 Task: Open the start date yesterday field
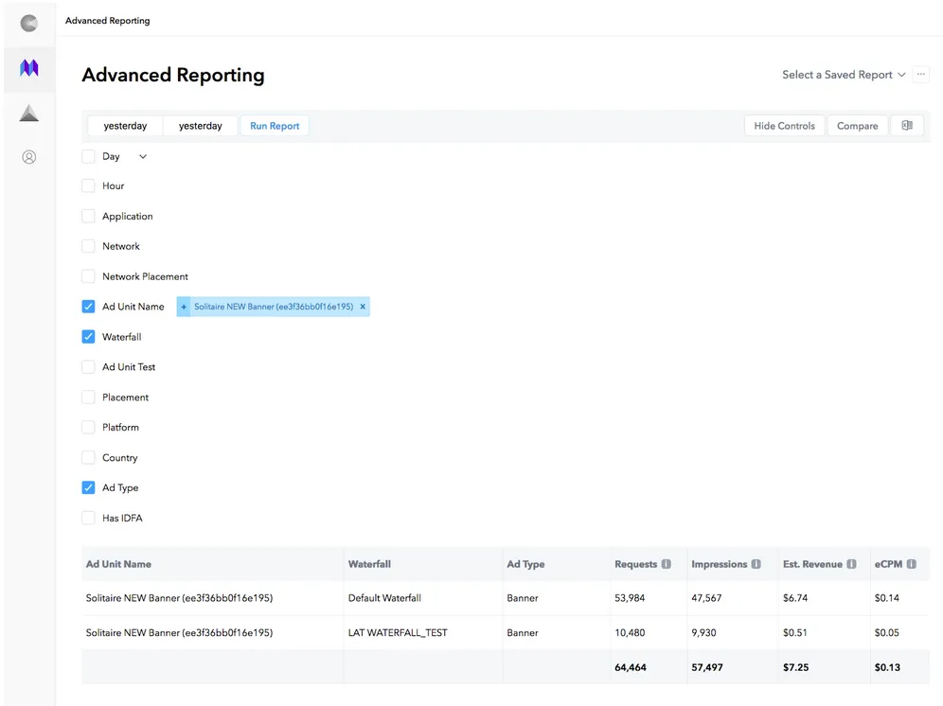click(125, 126)
